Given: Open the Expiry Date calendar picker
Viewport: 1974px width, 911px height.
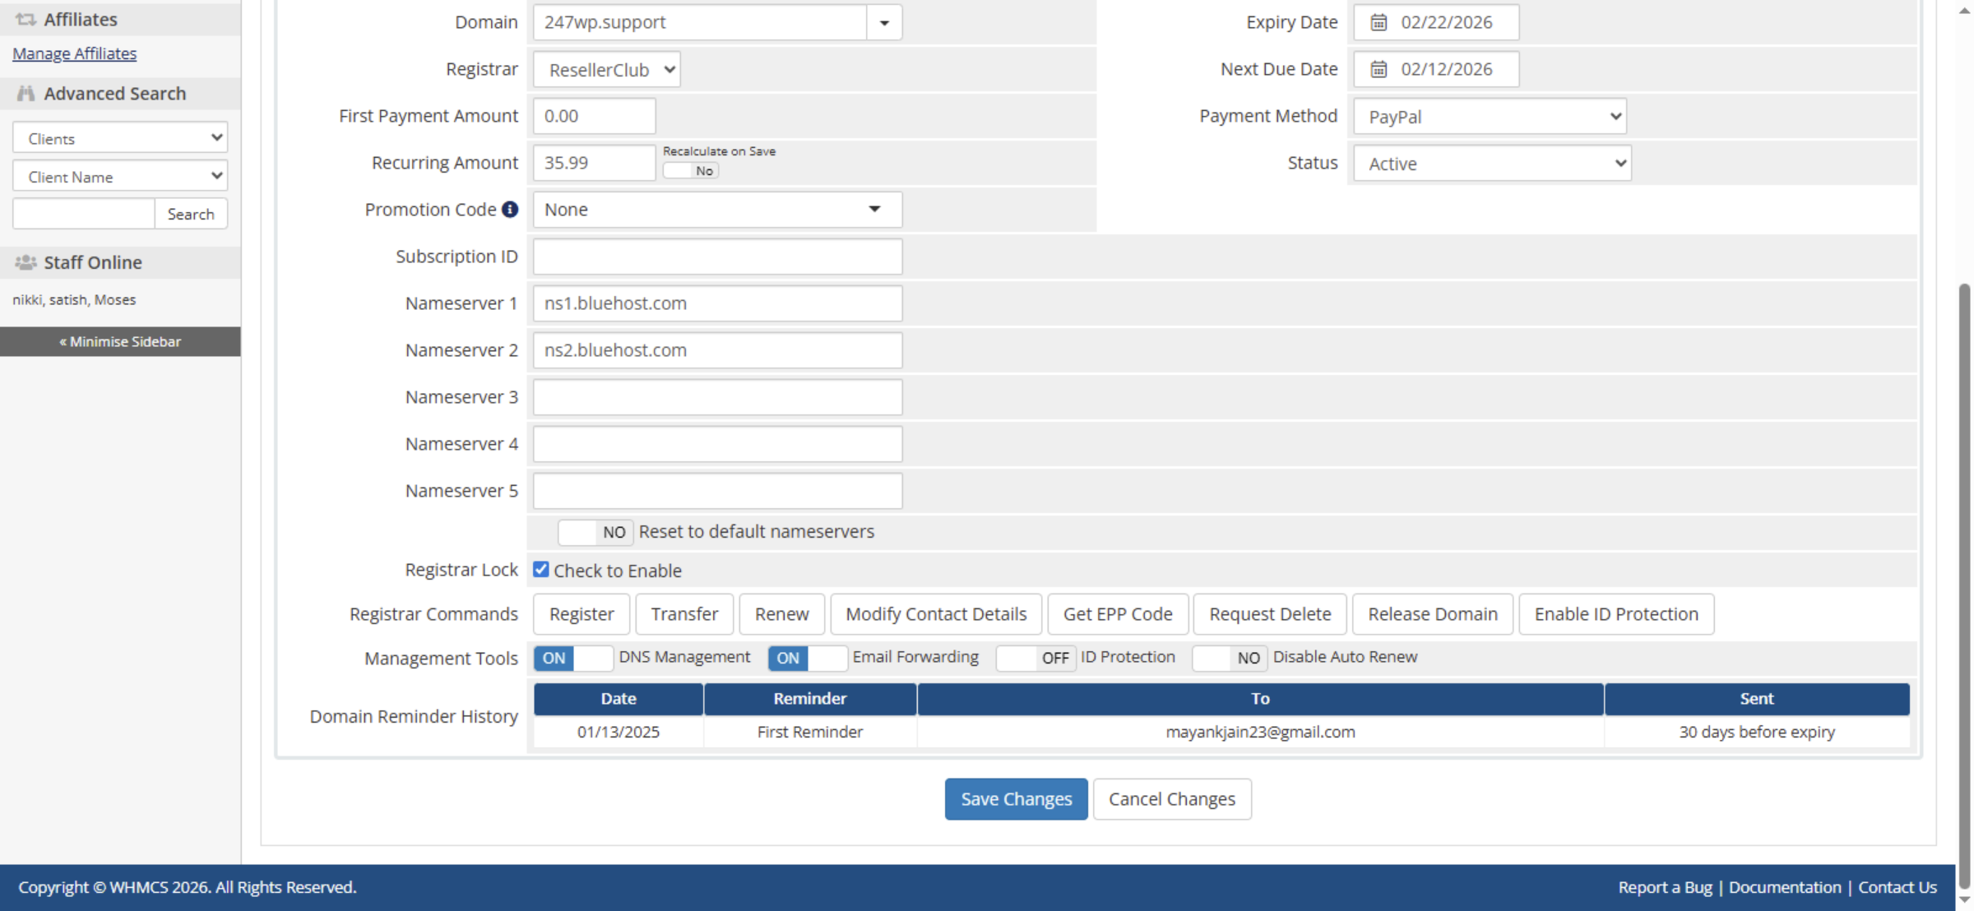Looking at the screenshot, I should coord(1379,22).
